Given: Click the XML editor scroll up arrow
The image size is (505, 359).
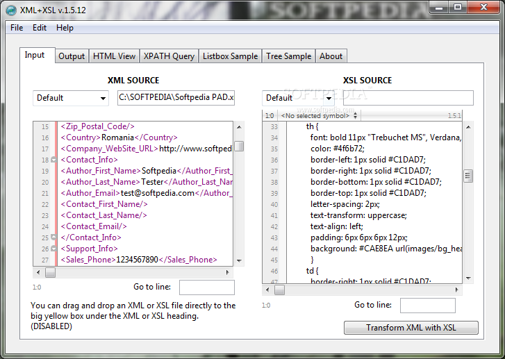Looking at the screenshot, I should [239, 127].
